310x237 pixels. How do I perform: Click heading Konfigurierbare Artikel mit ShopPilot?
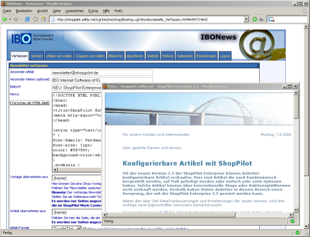pyautogui.click(x=187, y=163)
